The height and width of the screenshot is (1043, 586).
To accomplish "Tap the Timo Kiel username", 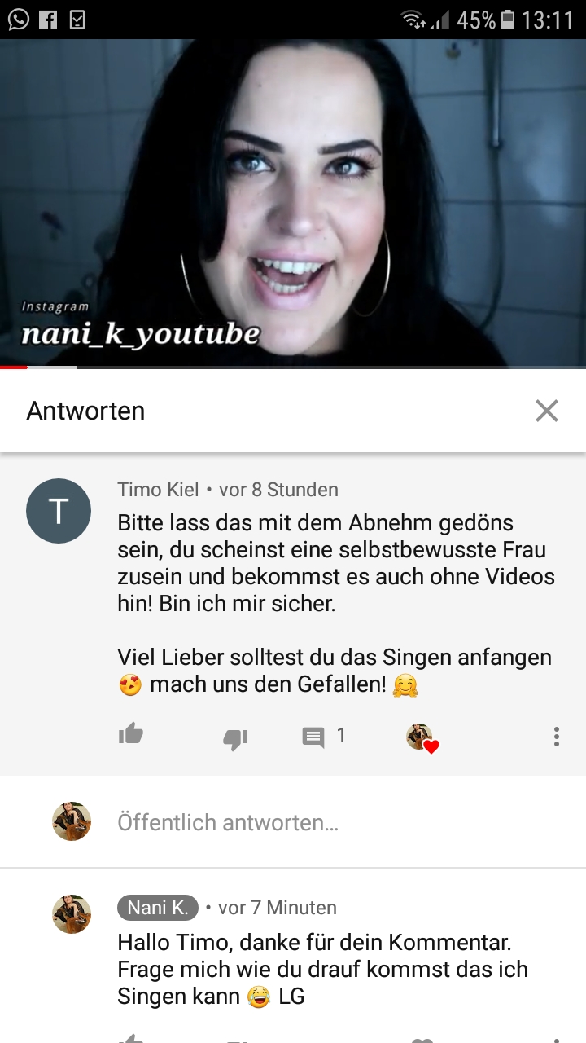I will pos(158,490).
